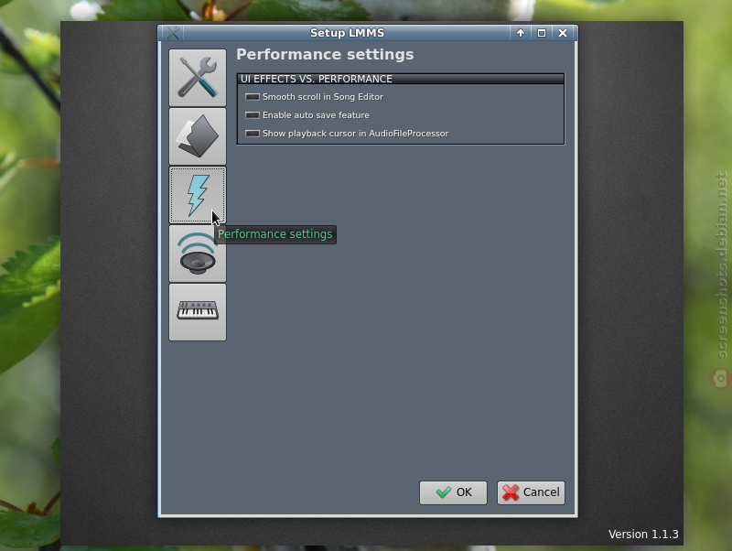Click the Version 1.1.3 label

[x=643, y=535]
